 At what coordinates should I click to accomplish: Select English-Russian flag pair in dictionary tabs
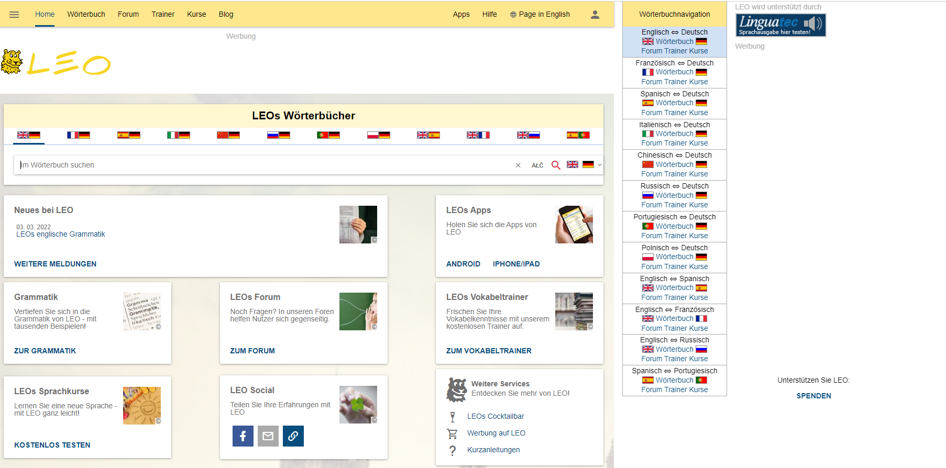point(529,135)
